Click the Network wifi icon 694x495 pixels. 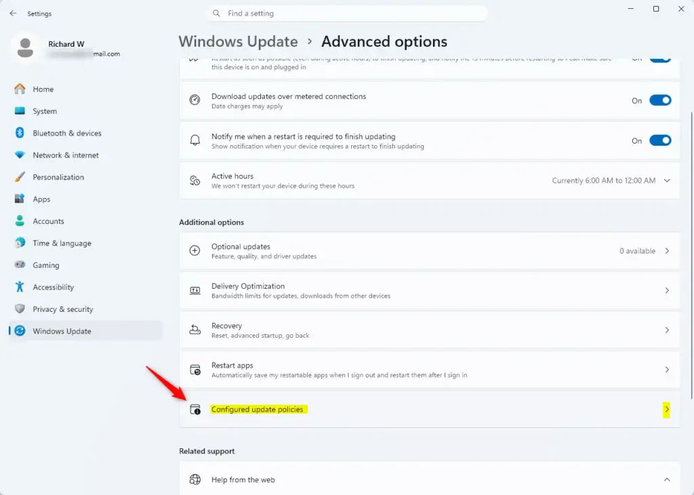click(20, 155)
